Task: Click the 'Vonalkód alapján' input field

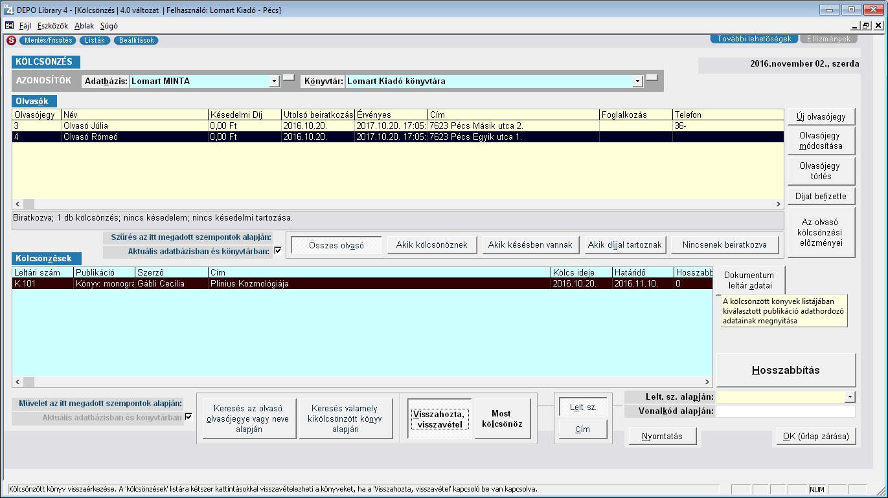Action: point(785,411)
